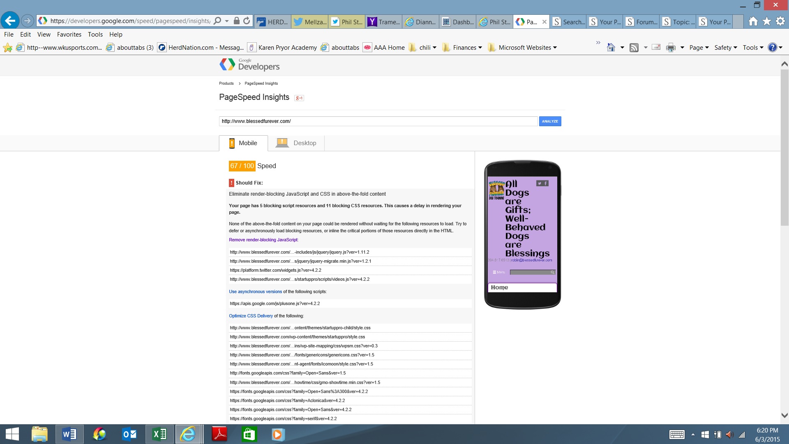Close the active PageSpeed browser tab

544,22
